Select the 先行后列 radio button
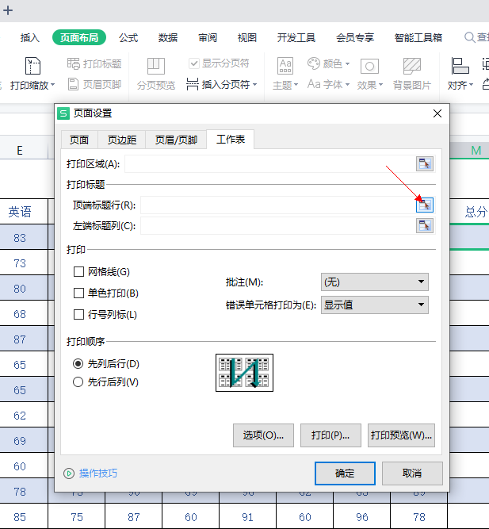Screen dimensions: 489x529 coord(78,382)
